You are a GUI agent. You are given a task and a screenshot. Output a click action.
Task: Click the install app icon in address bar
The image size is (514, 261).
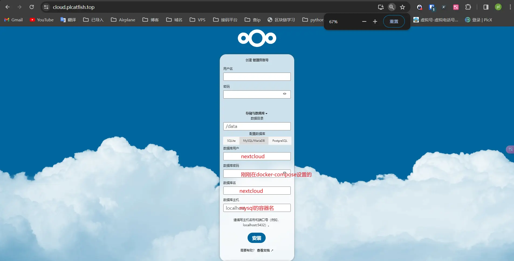(x=381, y=7)
